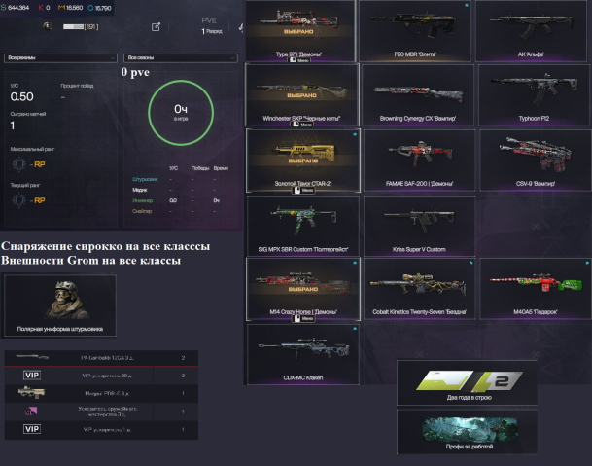Click the edit profile pencil icon
592x466 pixels.
pyautogui.click(x=156, y=27)
